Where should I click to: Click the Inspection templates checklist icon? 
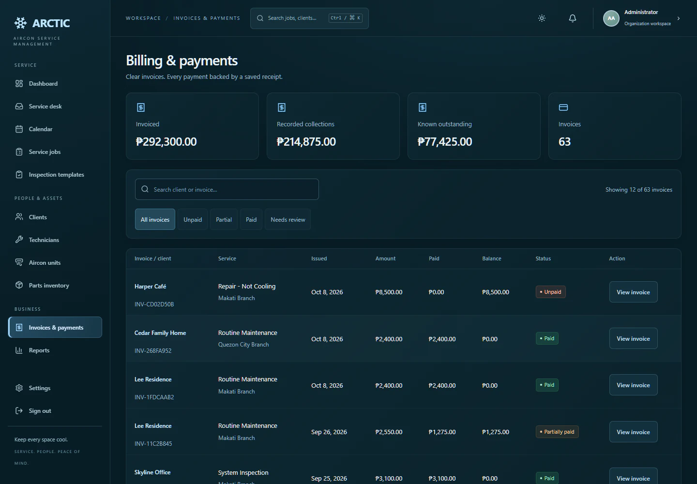[19, 174]
